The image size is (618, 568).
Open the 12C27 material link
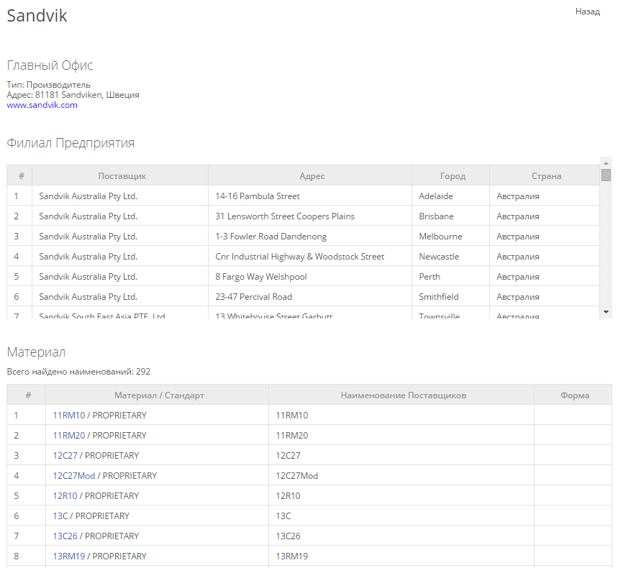[65, 455]
